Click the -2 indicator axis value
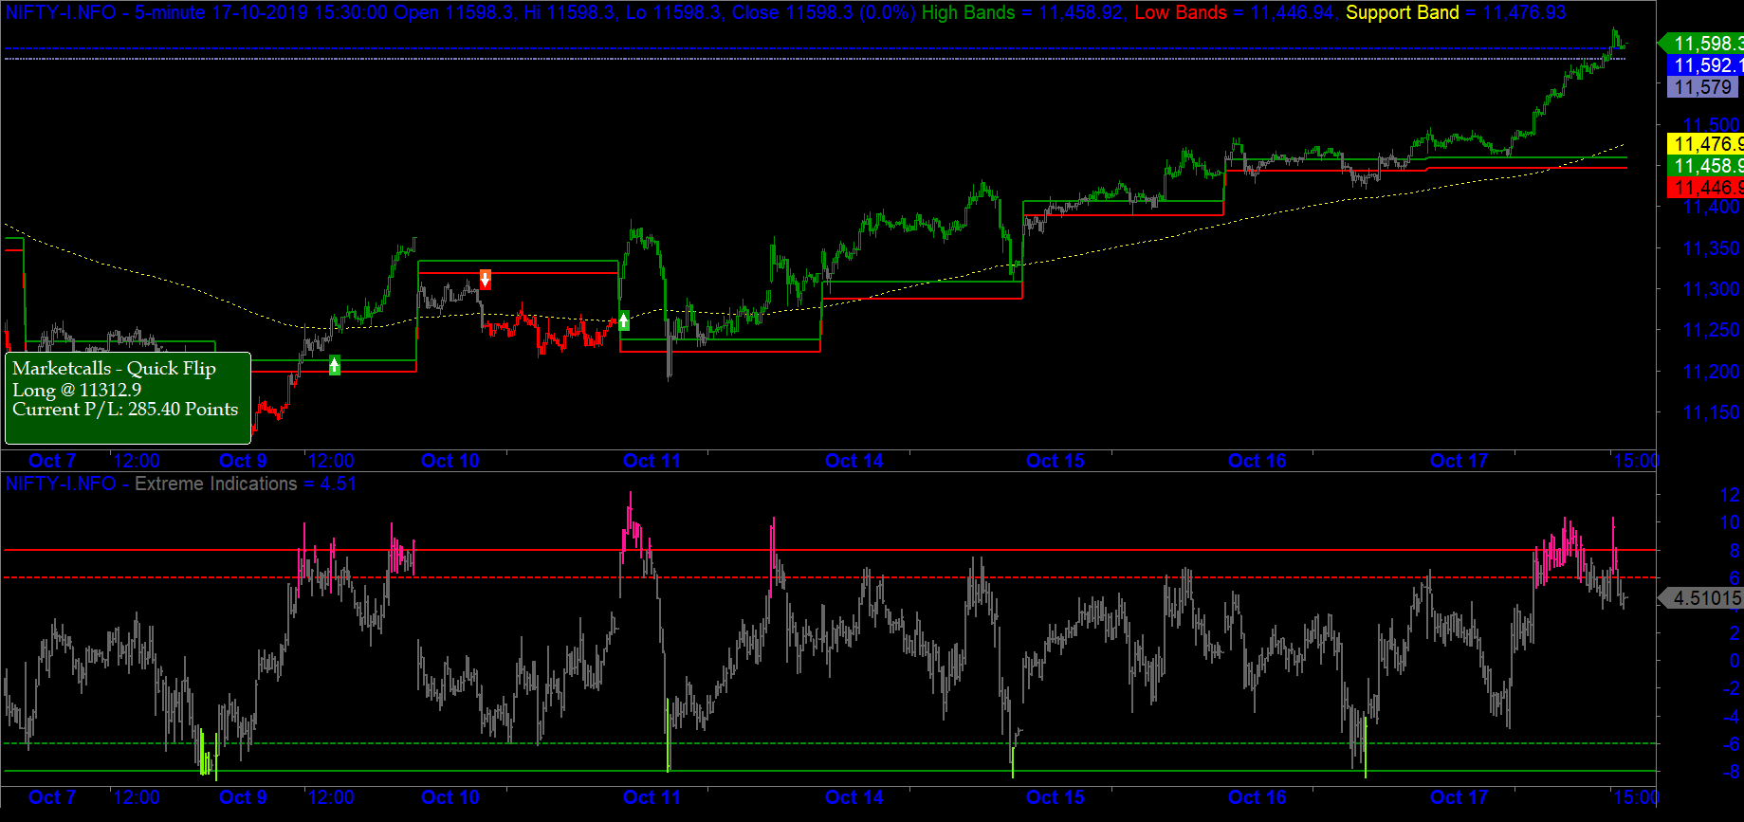The width and height of the screenshot is (1744, 822). click(1731, 689)
